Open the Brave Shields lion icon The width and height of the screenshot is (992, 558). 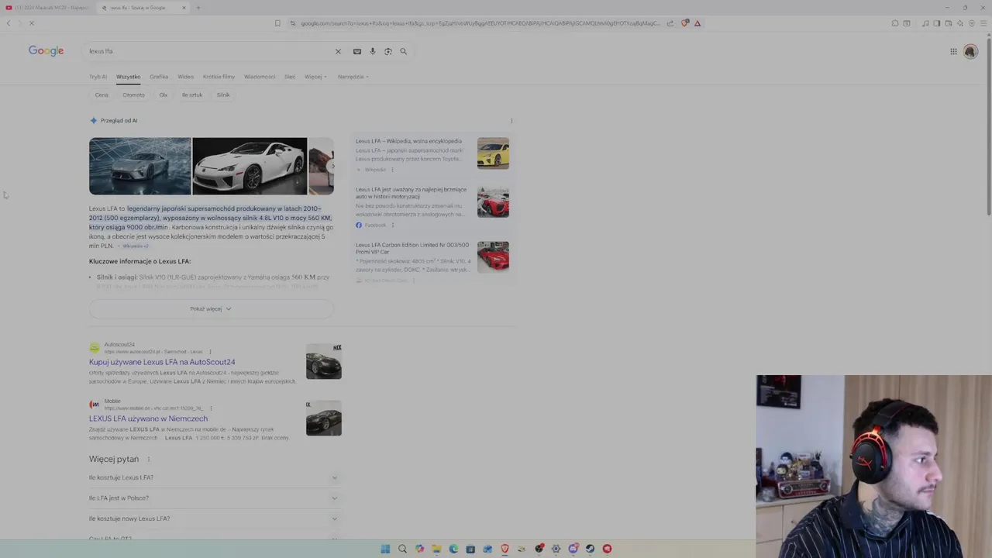coord(684,23)
